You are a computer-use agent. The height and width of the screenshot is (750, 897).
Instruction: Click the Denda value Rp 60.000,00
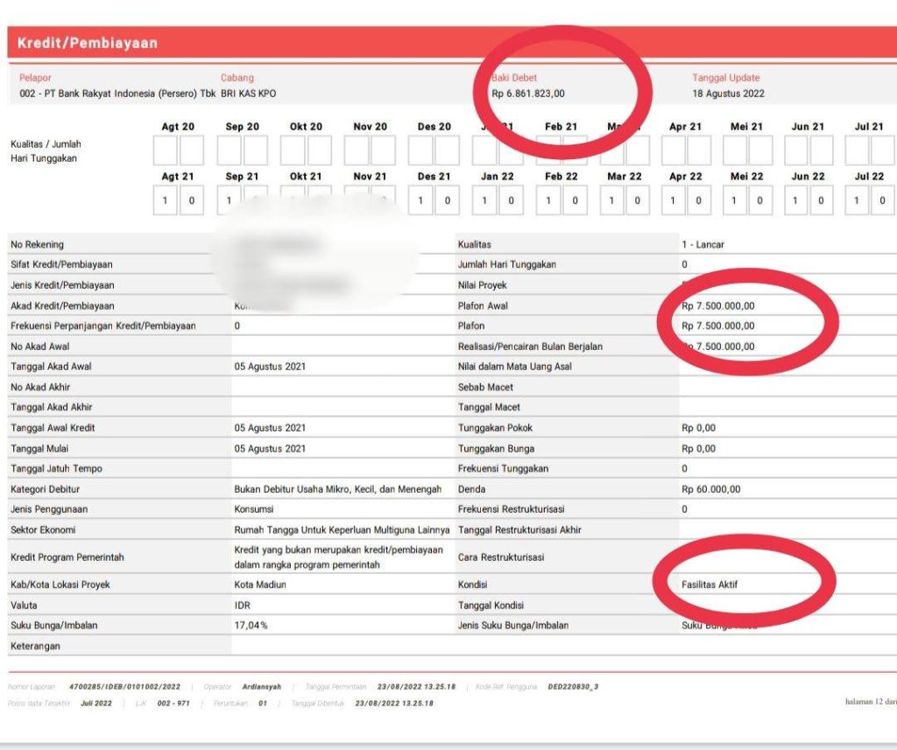click(711, 489)
